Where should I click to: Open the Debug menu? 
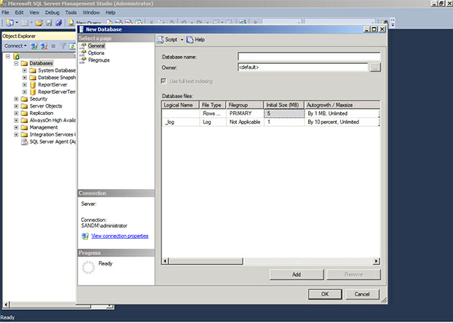pyautogui.click(x=52, y=12)
